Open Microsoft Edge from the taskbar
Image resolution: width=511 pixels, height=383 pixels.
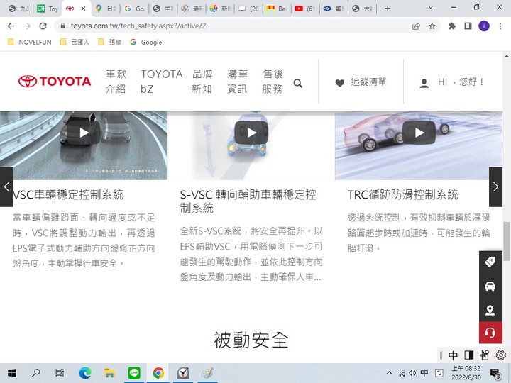coord(85,373)
